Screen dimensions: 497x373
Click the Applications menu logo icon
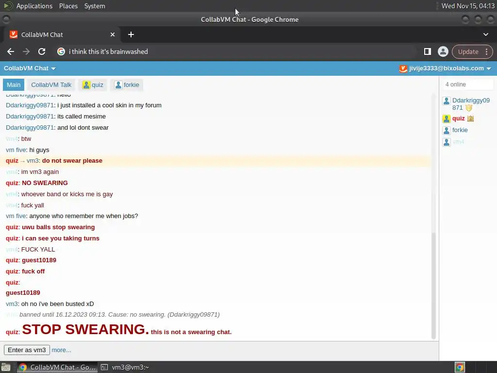point(8,6)
